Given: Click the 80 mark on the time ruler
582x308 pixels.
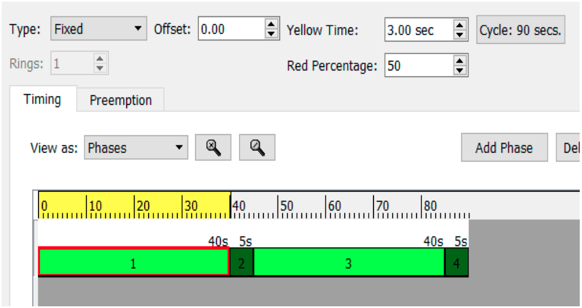Looking at the screenshot, I should (430, 206).
